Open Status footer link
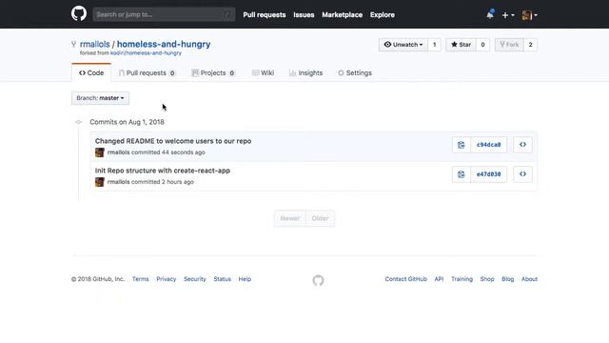Screen dimensions: 609x343 click(222, 279)
